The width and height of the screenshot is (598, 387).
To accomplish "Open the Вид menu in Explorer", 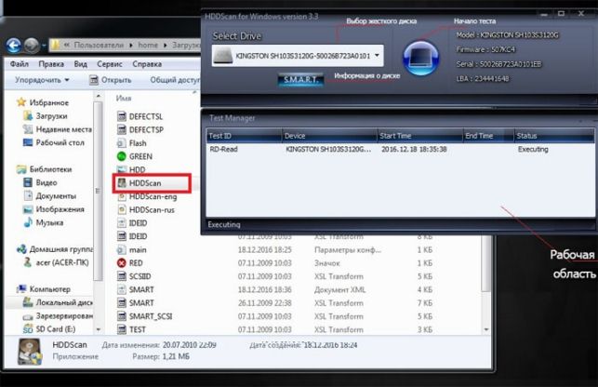I will click(x=81, y=64).
